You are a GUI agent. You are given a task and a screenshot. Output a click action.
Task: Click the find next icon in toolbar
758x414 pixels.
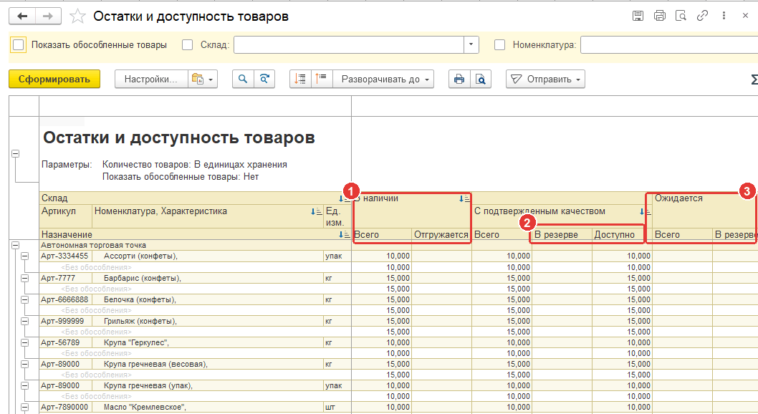(264, 80)
